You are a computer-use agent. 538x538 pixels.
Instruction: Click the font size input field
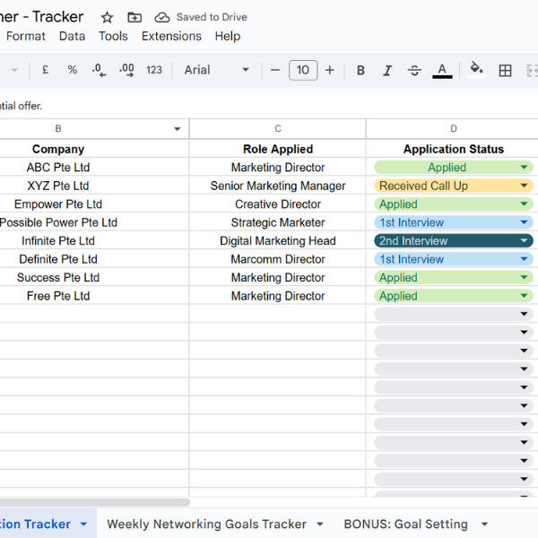tap(303, 70)
